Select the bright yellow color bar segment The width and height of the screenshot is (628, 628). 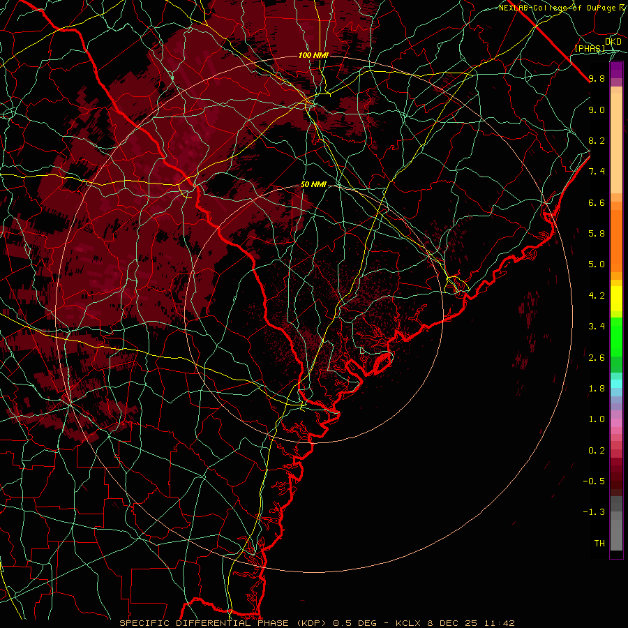(616, 299)
